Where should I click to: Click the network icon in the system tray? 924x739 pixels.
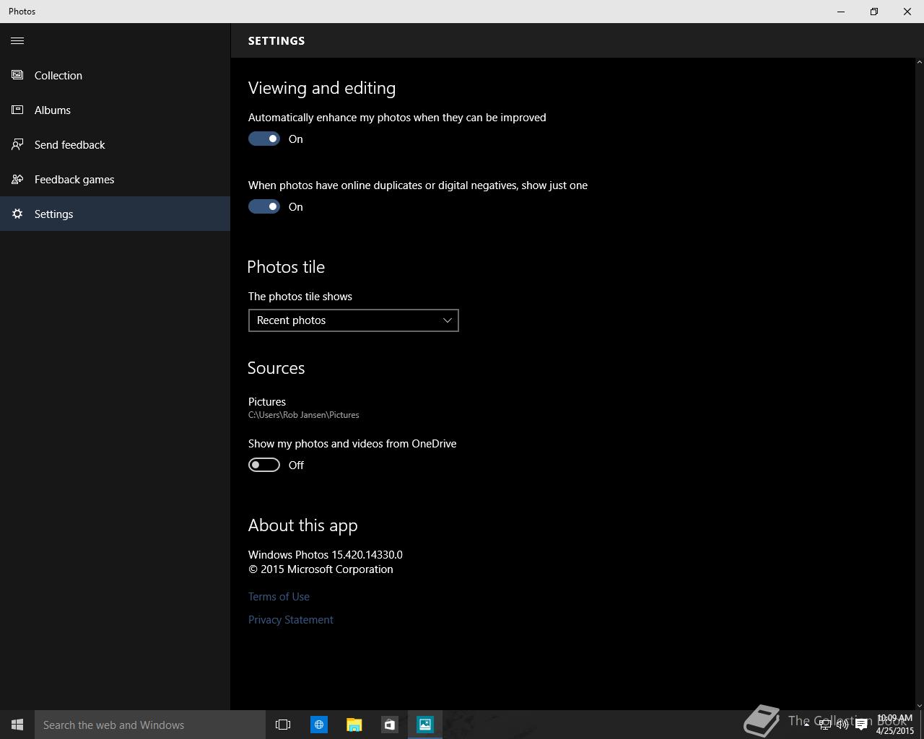[824, 725]
